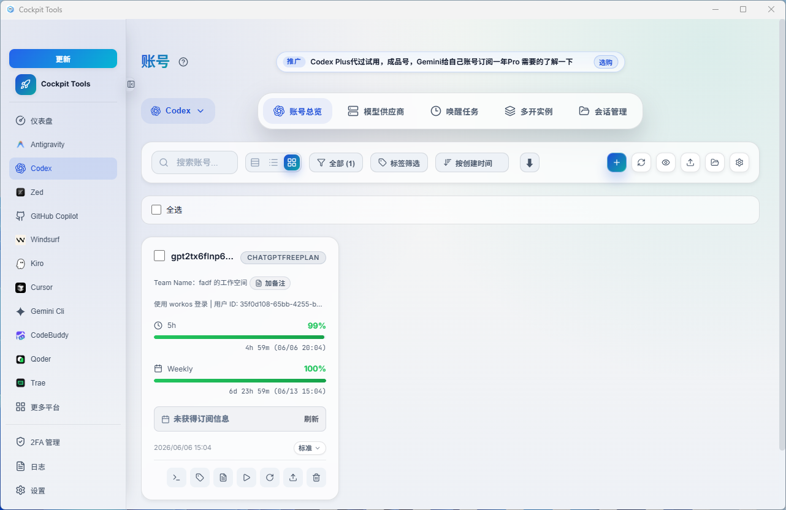This screenshot has height=510, width=786.
Task: Click the export icon on account card
Action: [293, 478]
